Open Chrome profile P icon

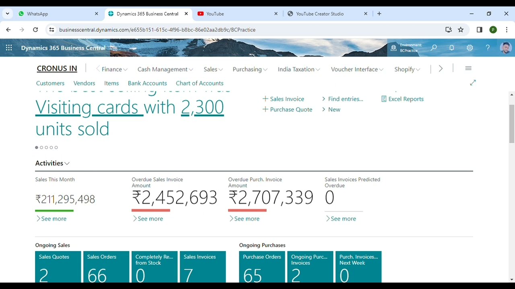[x=493, y=30]
